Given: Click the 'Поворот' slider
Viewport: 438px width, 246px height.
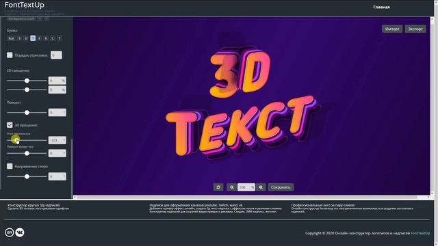Looking at the screenshot, I should tap(27, 112).
